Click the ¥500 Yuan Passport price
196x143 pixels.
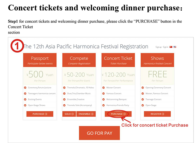tap(40, 74)
